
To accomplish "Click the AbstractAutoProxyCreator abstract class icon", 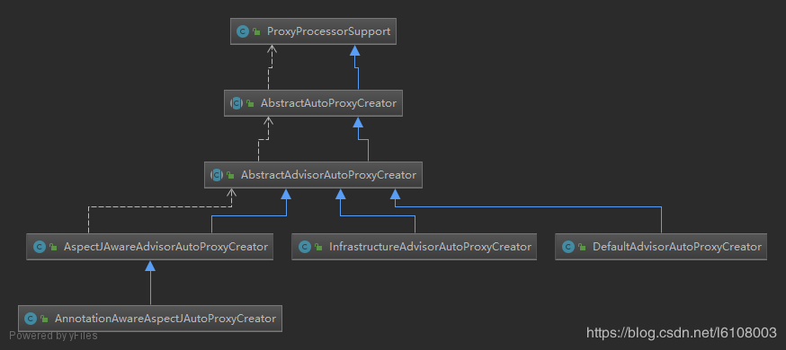I will tap(237, 103).
